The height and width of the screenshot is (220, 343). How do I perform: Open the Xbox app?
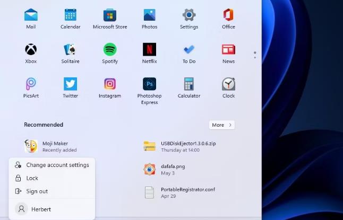tap(31, 54)
